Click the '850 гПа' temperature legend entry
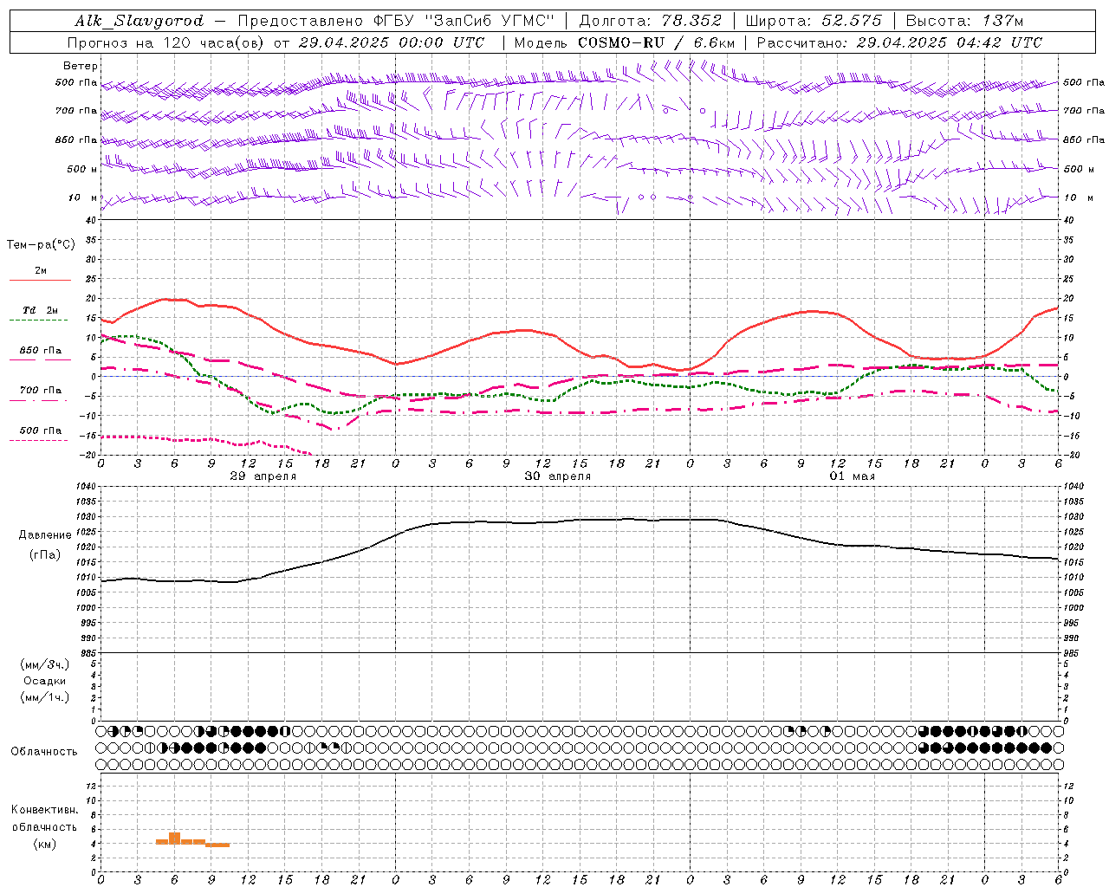Image resolution: width=1109 pixels, height=887 pixels. (x=41, y=350)
